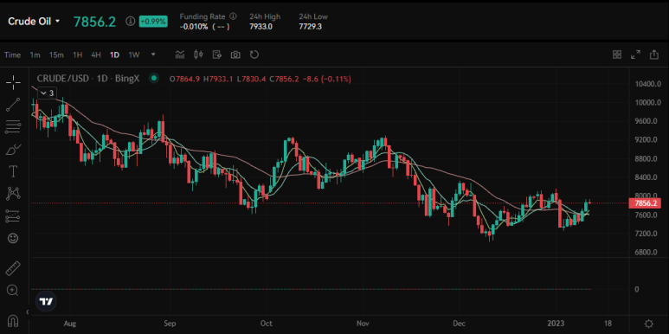
Task: Select the text annotation tool
Action: tap(13, 171)
